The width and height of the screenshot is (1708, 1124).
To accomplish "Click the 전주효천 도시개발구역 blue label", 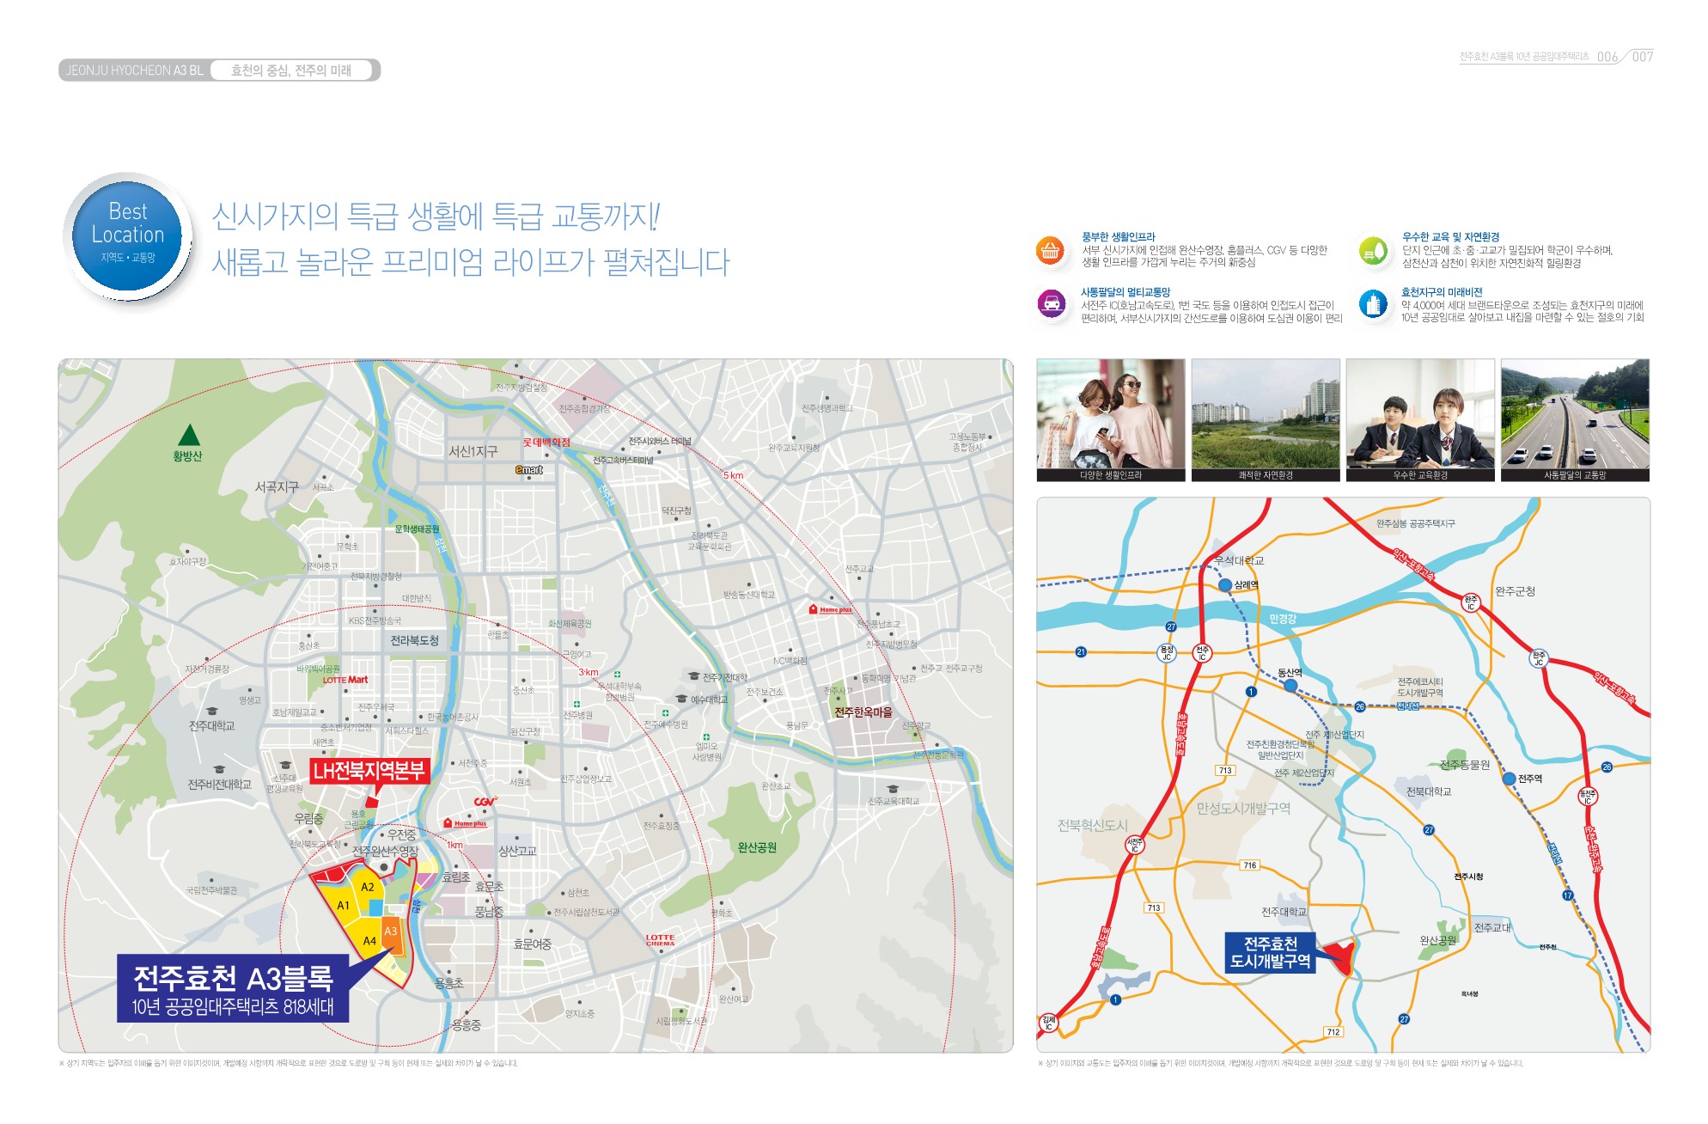I will [1270, 952].
